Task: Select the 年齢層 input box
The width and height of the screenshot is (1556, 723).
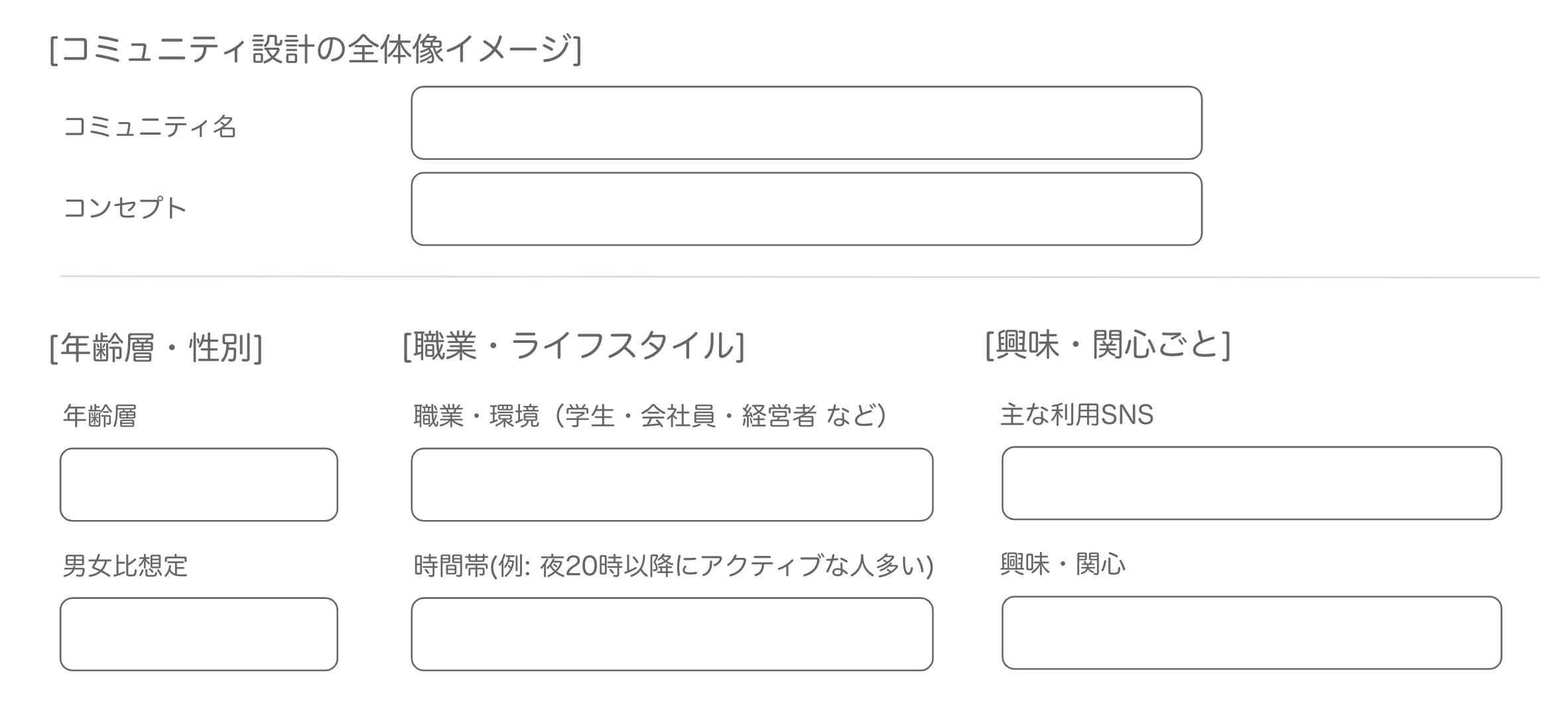Action: click(198, 484)
